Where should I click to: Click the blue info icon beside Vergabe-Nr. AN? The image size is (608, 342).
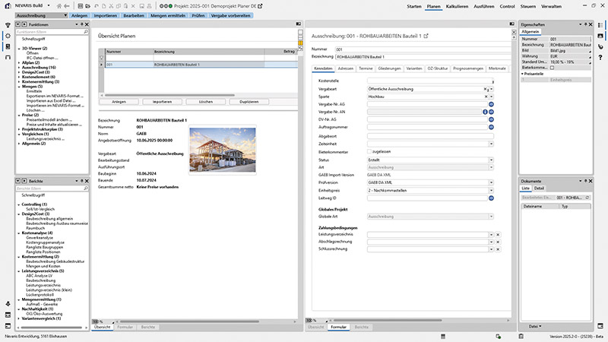(x=485, y=112)
